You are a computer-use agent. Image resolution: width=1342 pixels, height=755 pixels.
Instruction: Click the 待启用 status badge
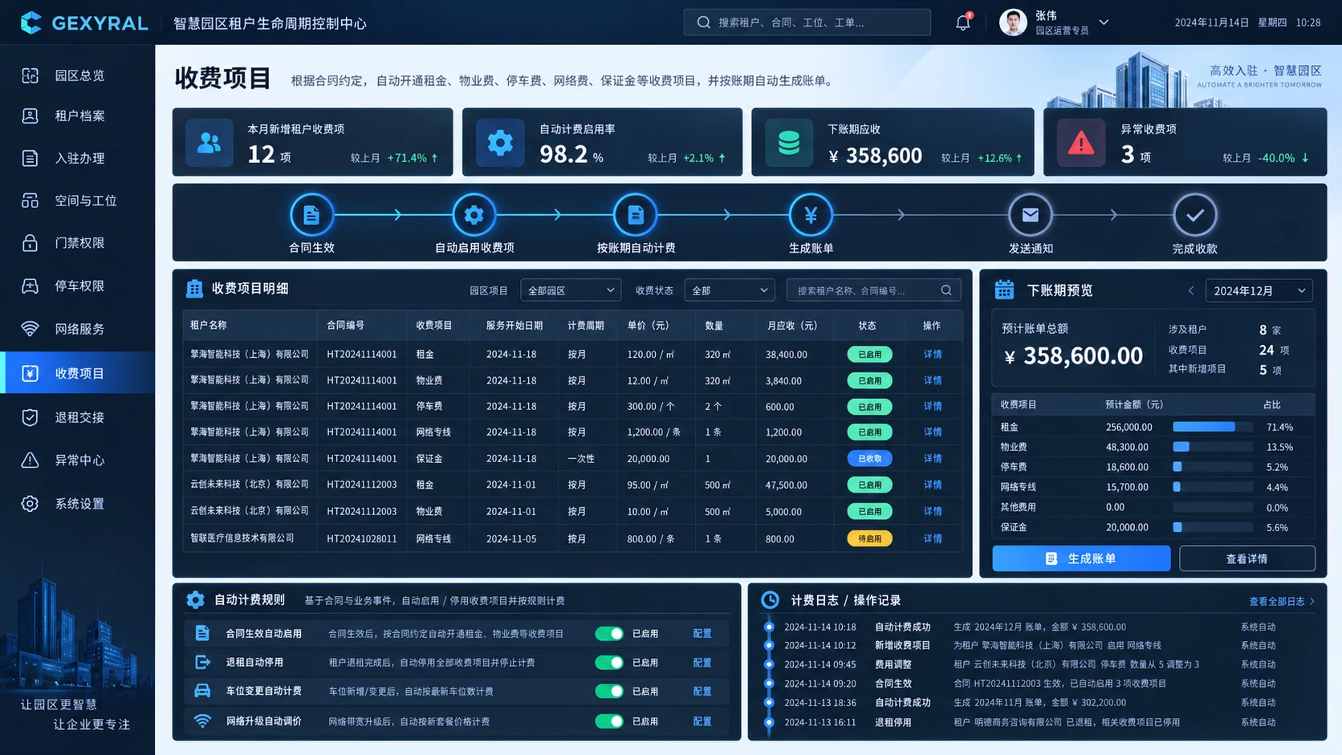click(x=869, y=538)
